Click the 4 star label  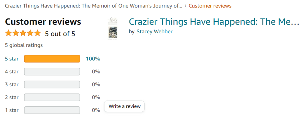coord(12,72)
